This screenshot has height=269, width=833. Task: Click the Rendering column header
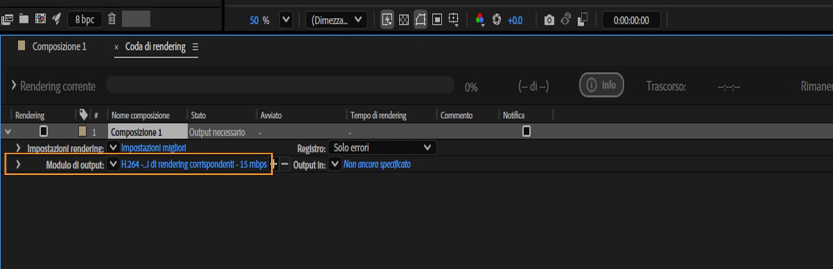click(x=30, y=115)
